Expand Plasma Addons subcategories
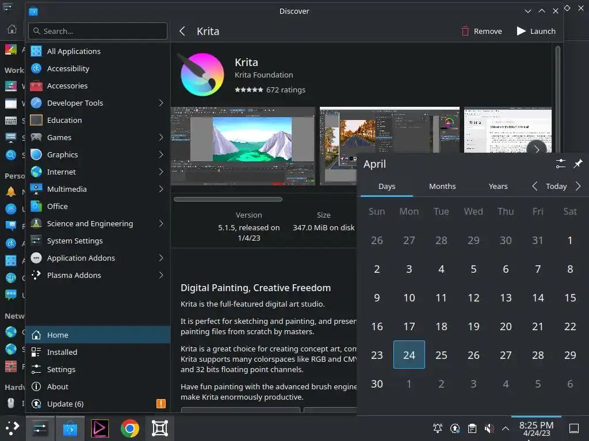The width and height of the screenshot is (589, 441). (x=161, y=275)
